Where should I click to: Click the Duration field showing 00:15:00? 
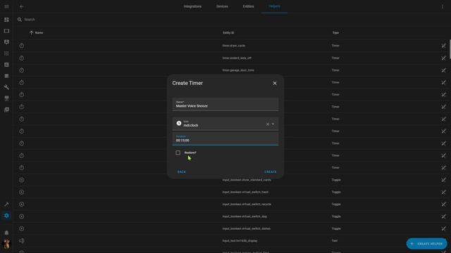225,138
